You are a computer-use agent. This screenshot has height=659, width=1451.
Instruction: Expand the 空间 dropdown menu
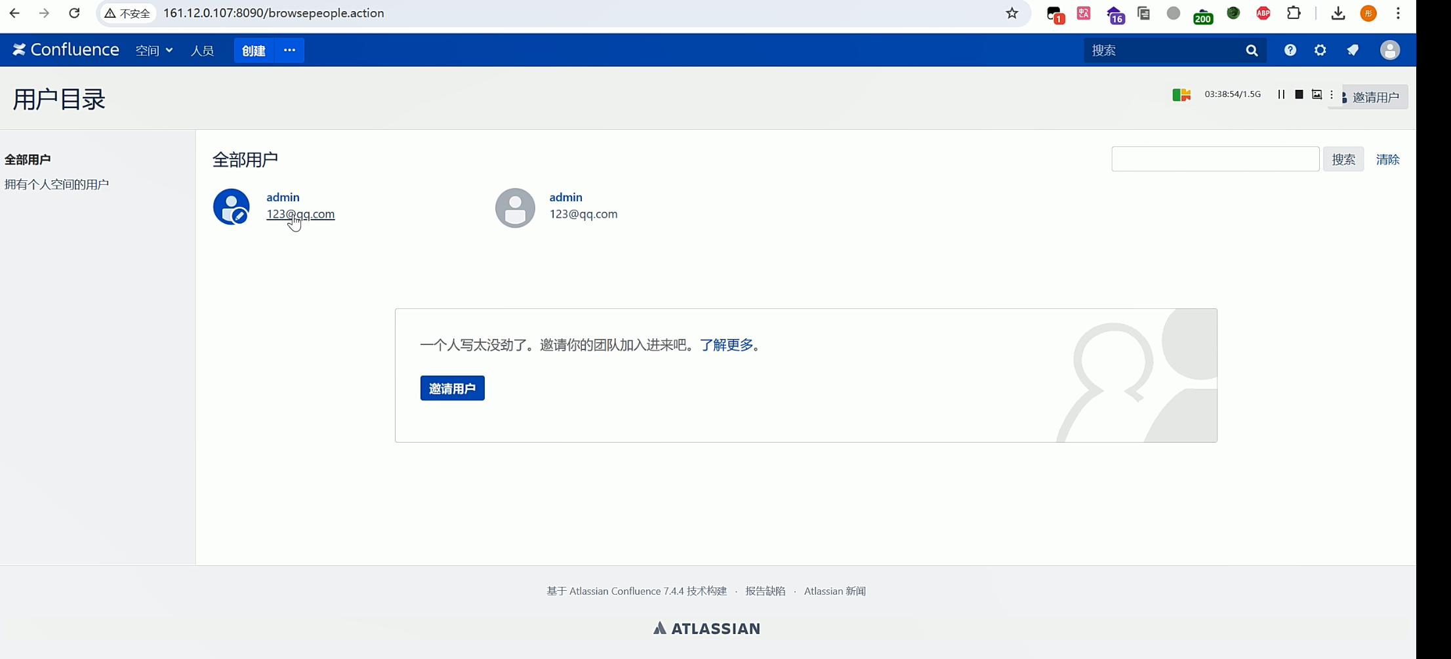tap(154, 50)
